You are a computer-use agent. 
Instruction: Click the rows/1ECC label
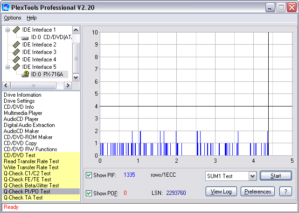[x=163, y=175]
